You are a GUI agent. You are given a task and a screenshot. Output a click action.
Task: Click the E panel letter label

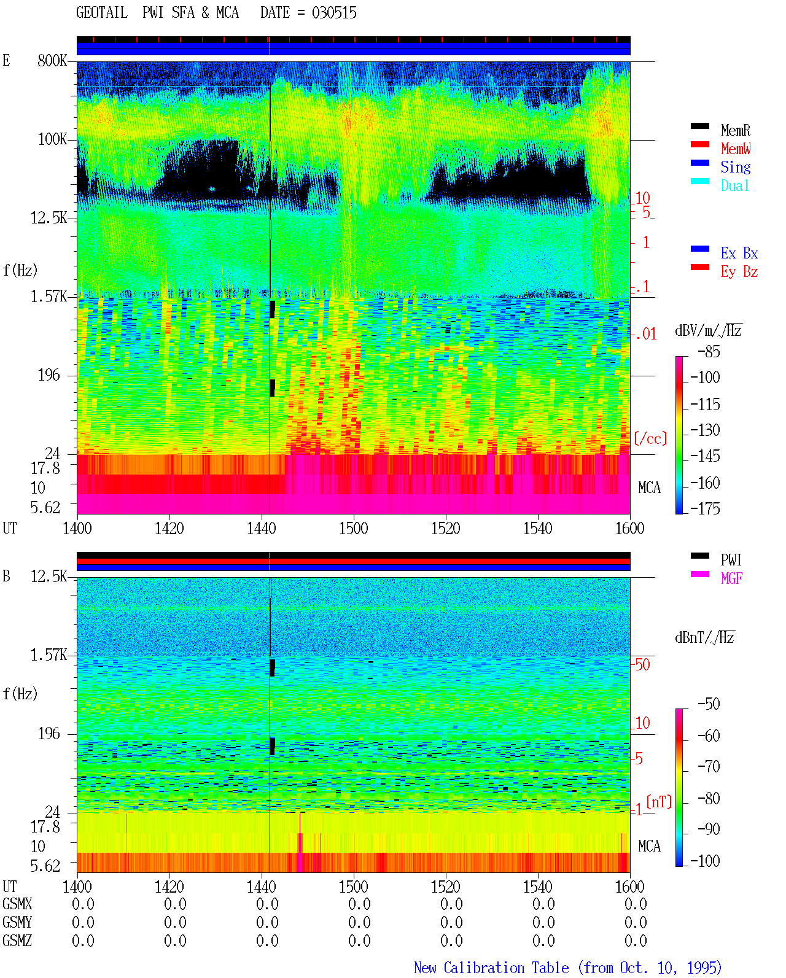(x=7, y=60)
